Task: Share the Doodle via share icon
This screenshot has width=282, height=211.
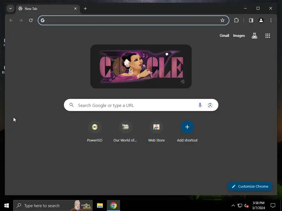Action: click(x=183, y=82)
